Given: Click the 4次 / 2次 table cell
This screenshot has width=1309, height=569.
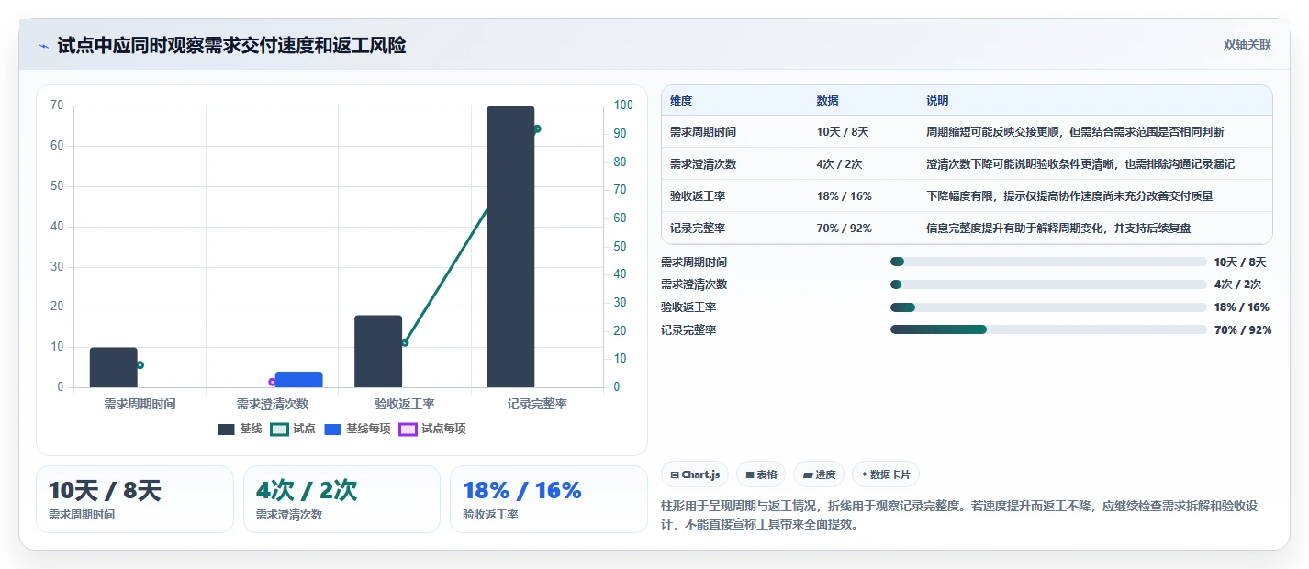Looking at the screenshot, I should pyautogui.click(x=839, y=164).
